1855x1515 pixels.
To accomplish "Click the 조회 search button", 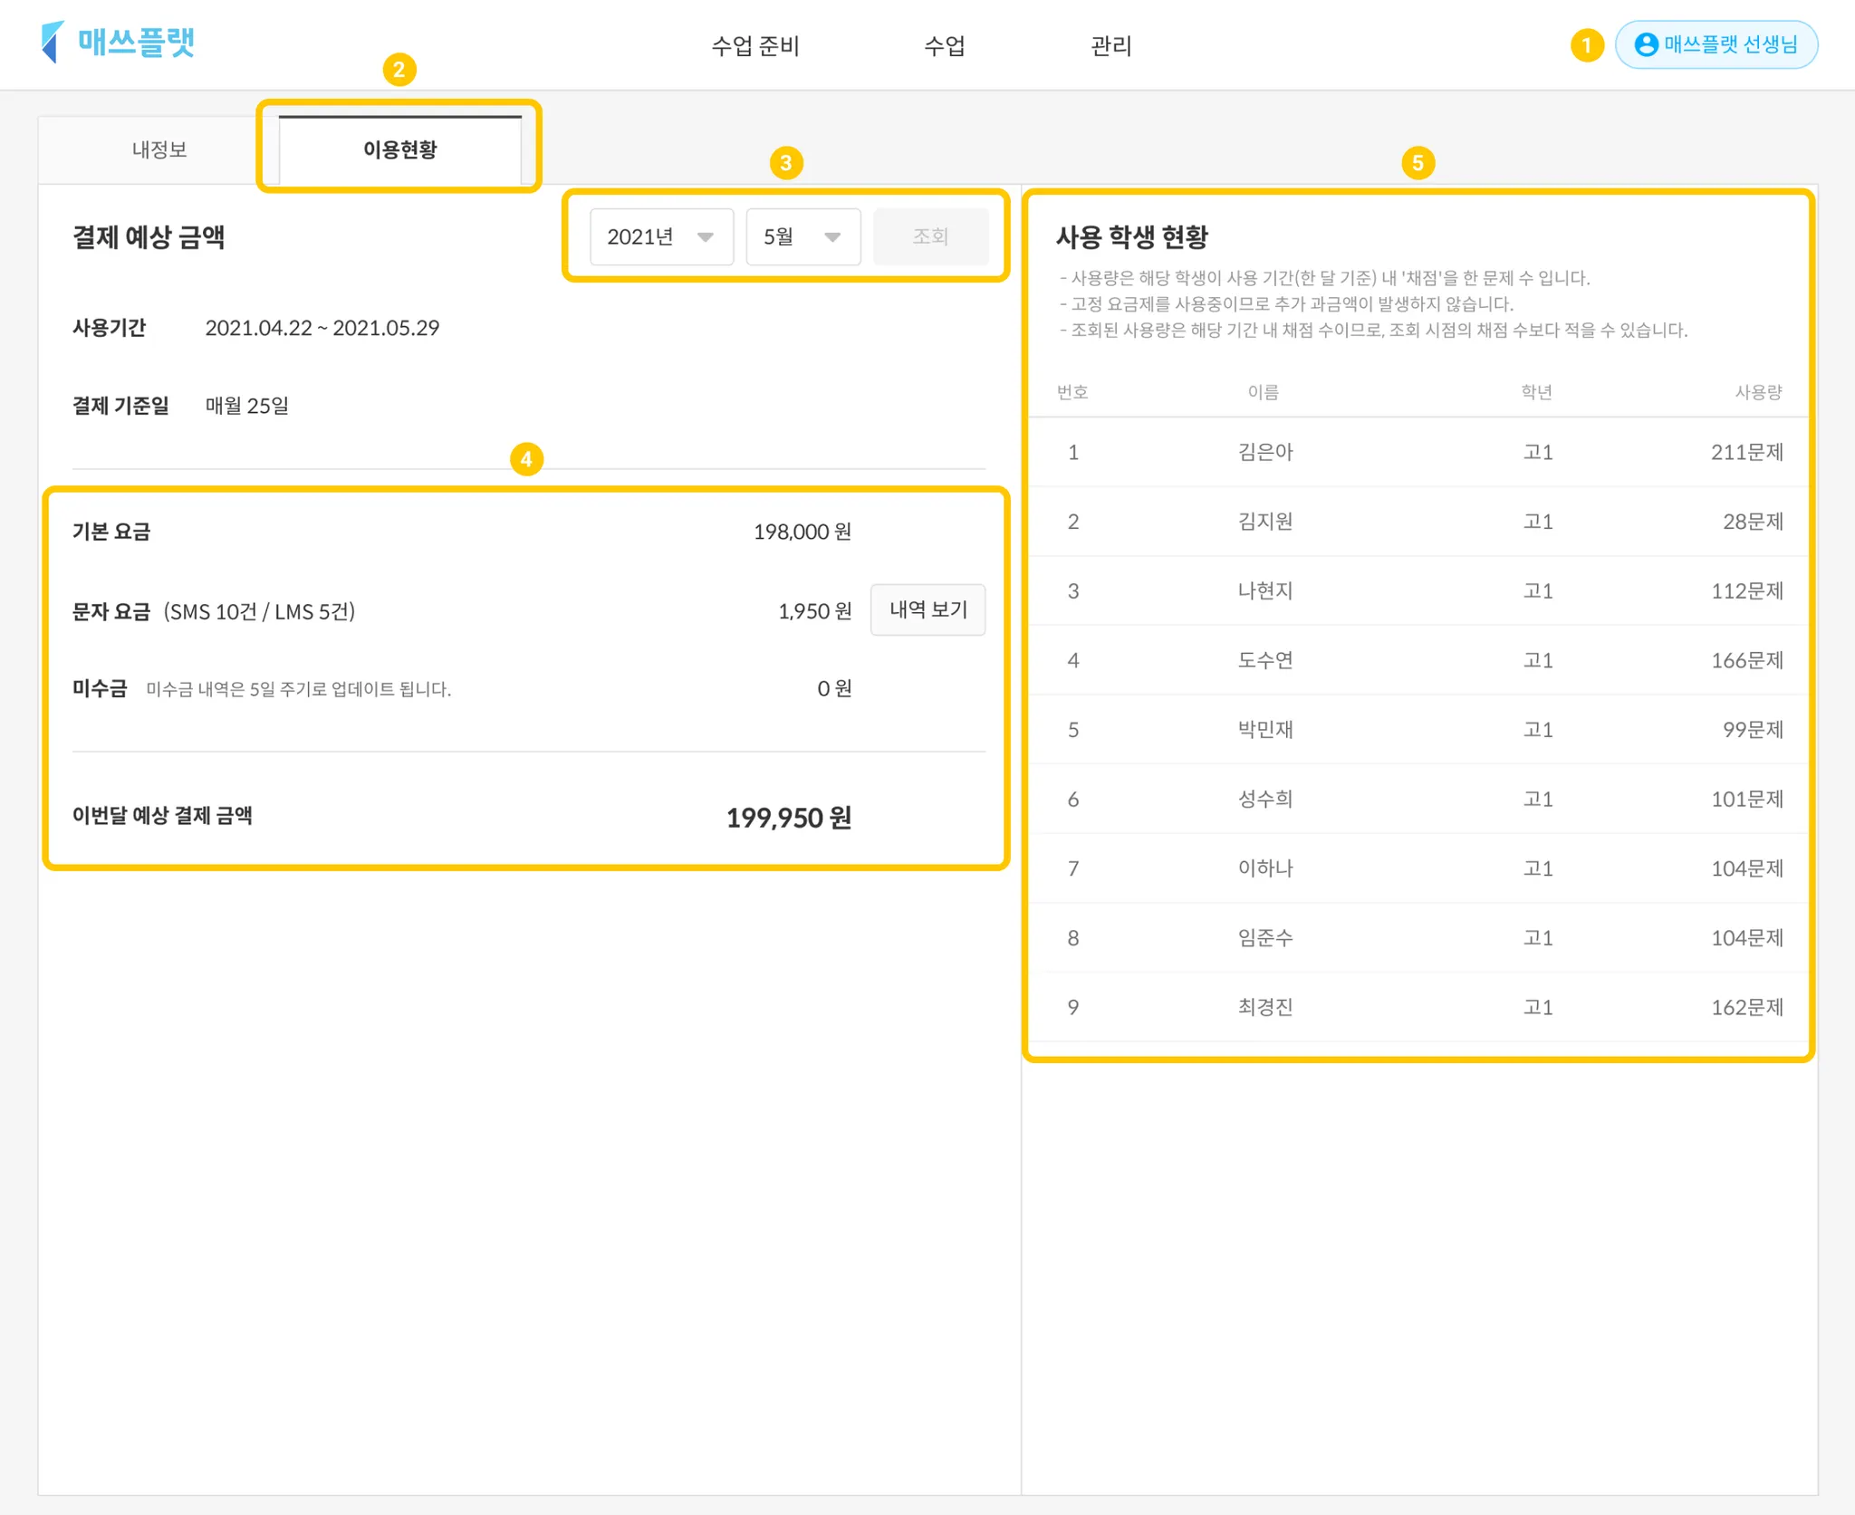I will 930,237.
